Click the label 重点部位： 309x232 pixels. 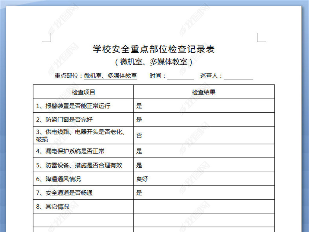[x=69, y=76]
